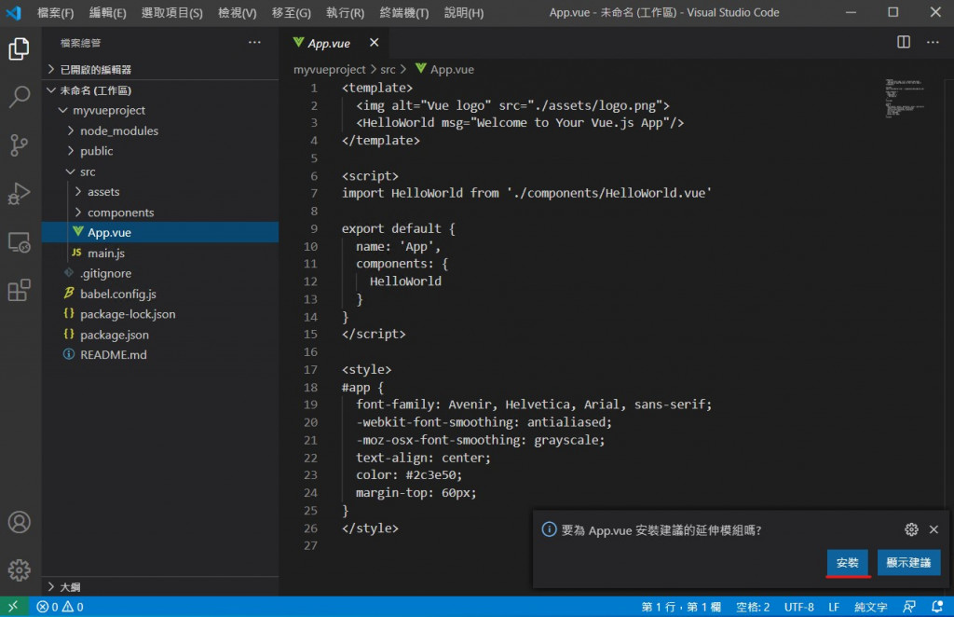The width and height of the screenshot is (954, 617).
Task: Change indentation via 空格: 2
Action: 753,607
